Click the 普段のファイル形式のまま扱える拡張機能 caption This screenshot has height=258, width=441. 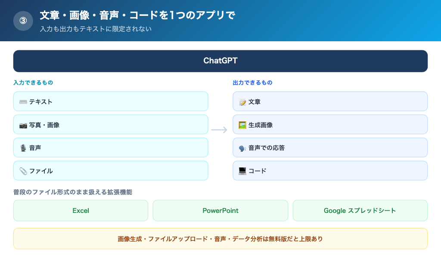click(73, 192)
